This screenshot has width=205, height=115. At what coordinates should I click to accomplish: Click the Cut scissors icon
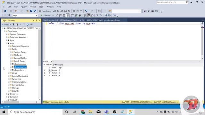pos(74,11)
